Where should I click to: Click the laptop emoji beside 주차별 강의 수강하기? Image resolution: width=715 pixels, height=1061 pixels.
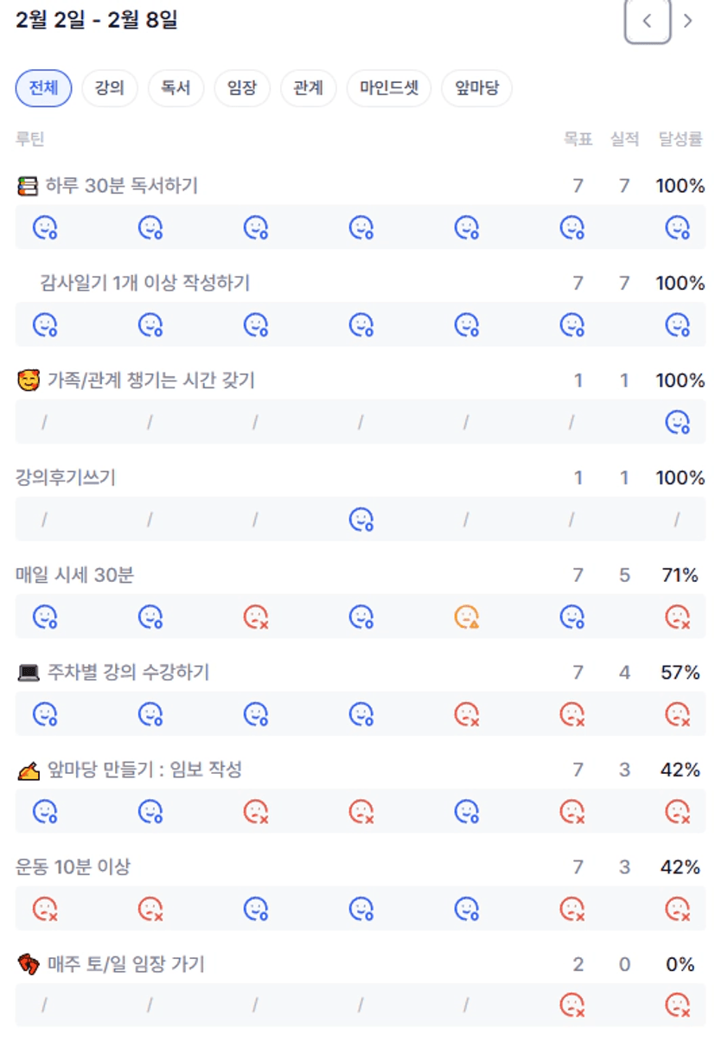point(28,673)
